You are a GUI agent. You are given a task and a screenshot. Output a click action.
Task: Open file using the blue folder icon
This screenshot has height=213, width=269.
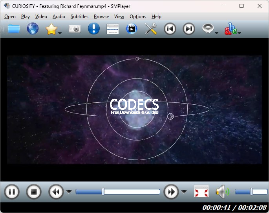point(14,29)
